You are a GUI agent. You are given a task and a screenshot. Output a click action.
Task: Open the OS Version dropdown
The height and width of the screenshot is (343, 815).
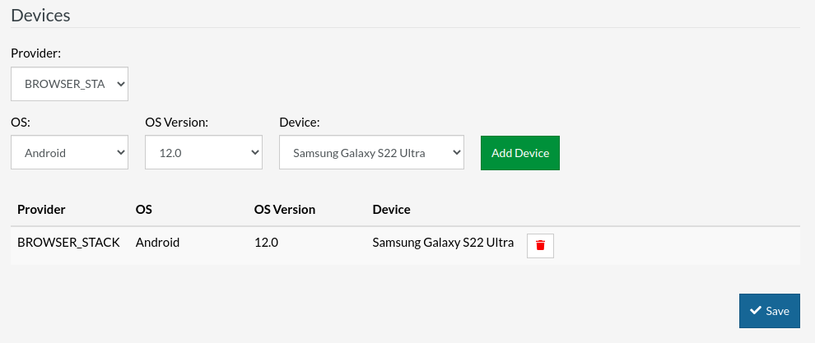203,153
